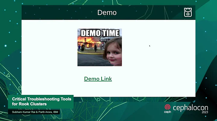Click the Demo Time meme image
This screenshot has width=217, height=121.
tap(100, 47)
